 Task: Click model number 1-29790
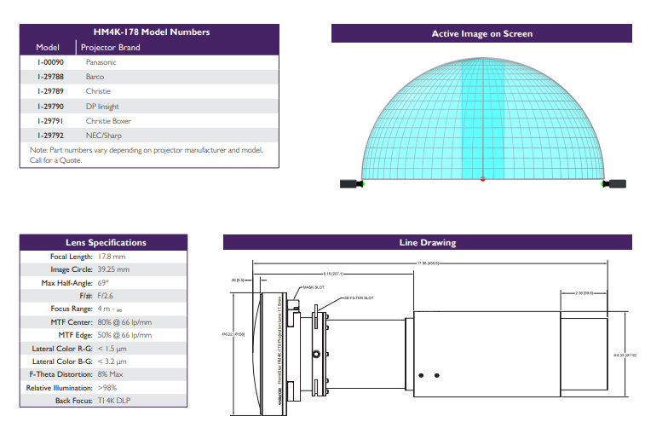click(x=50, y=107)
